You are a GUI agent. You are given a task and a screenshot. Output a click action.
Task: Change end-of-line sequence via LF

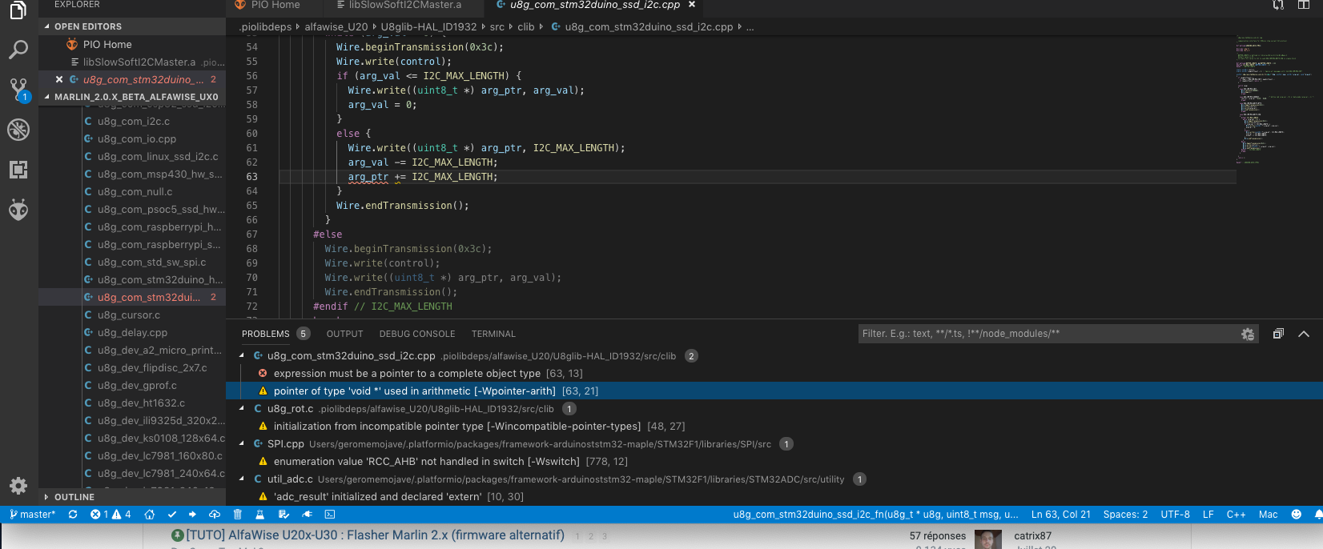(1208, 515)
